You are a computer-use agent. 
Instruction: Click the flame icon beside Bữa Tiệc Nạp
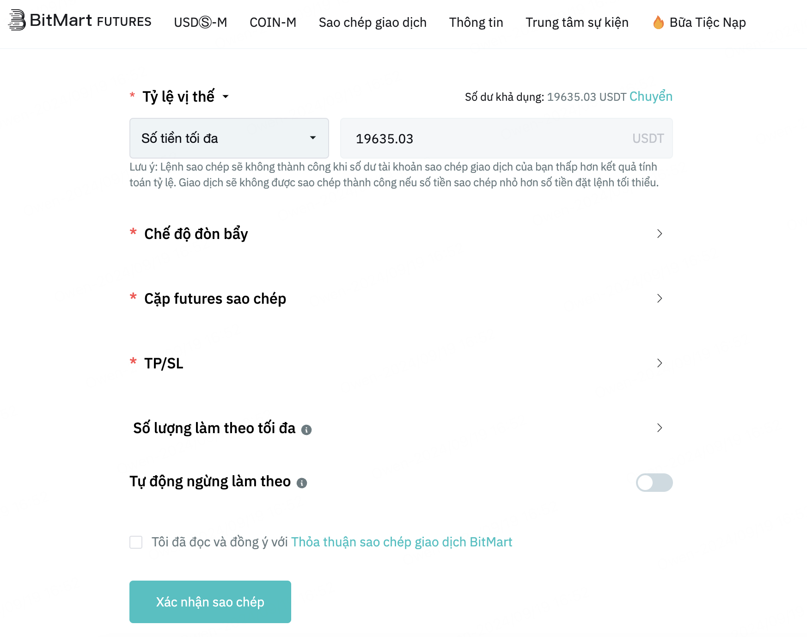(x=658, y=22)
